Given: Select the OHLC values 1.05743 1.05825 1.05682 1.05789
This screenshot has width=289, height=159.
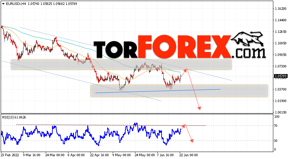Looking at the screenshot, I should coord(52,4).
